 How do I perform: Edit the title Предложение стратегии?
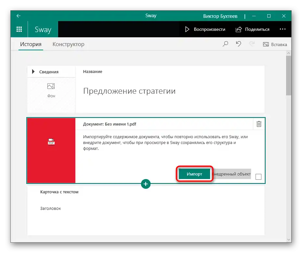click(x=129, y=91)
